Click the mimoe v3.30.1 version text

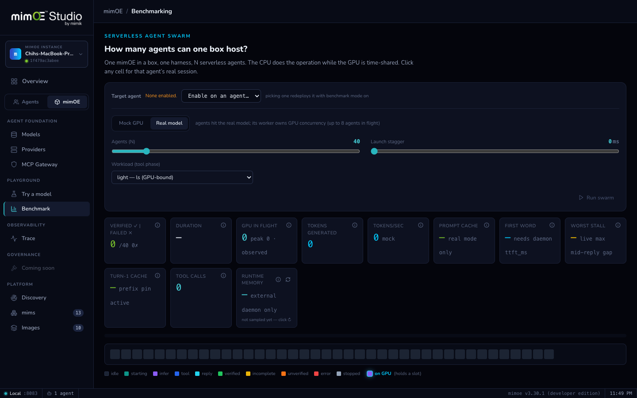coord(554,393)
